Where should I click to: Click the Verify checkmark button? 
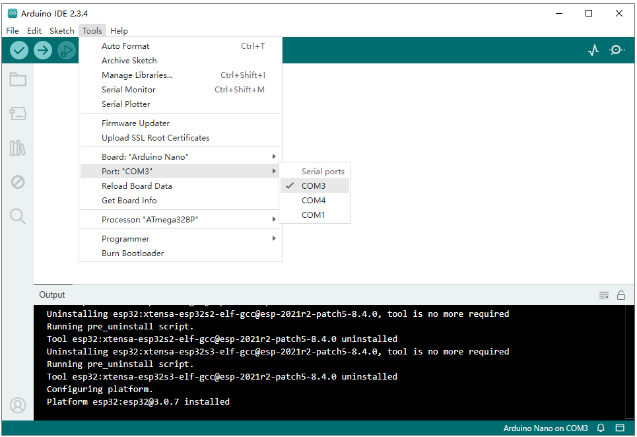18,50
